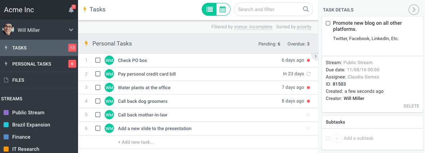Switch to the list view icon

click(209, 10)
